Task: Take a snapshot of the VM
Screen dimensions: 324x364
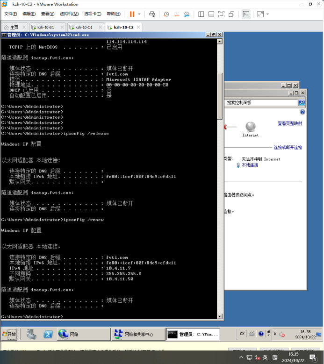Action: [x=166, y=14]
